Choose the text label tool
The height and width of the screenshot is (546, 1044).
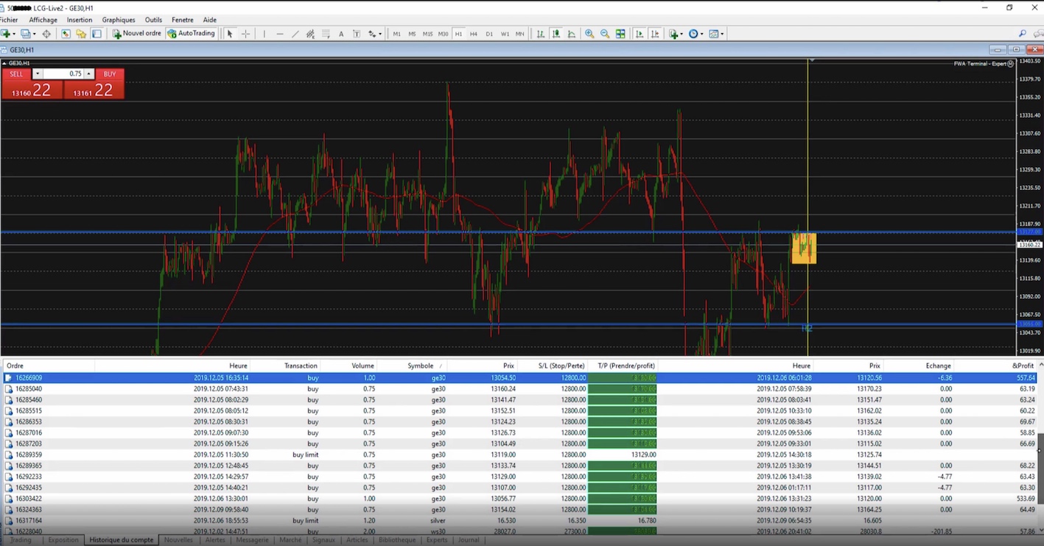pyautogui.click(x=357, y=34)
